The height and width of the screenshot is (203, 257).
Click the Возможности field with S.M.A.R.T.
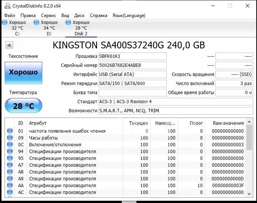[176, 111]
